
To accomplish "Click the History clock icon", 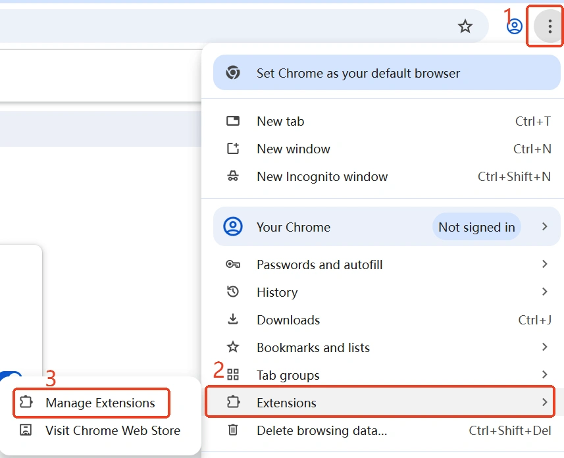I will click(x=233, y=292).
